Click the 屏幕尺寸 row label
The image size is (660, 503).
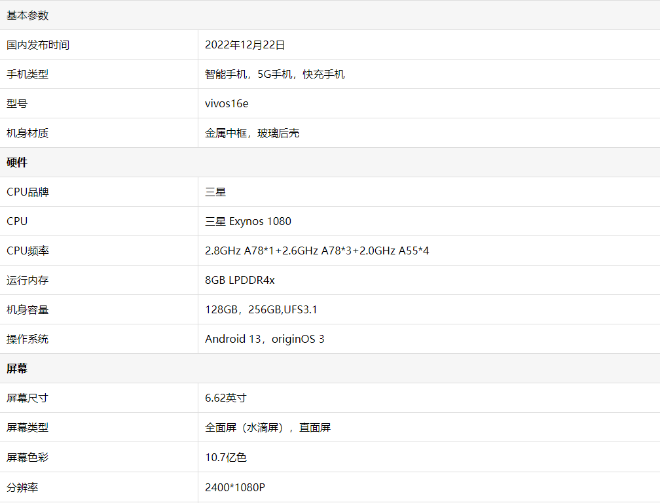pos(27,398)
